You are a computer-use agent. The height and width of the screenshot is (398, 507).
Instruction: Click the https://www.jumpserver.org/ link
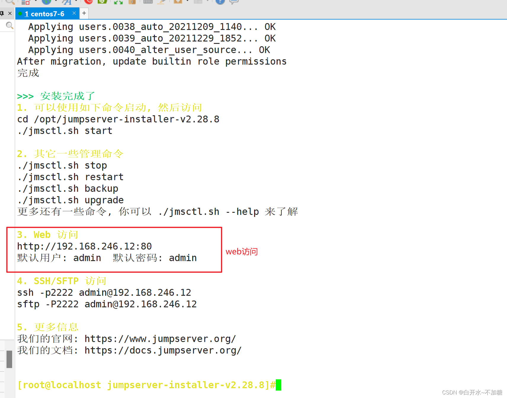160,339
